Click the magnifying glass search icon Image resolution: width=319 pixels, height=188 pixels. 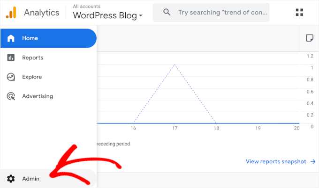click(167, 13)
